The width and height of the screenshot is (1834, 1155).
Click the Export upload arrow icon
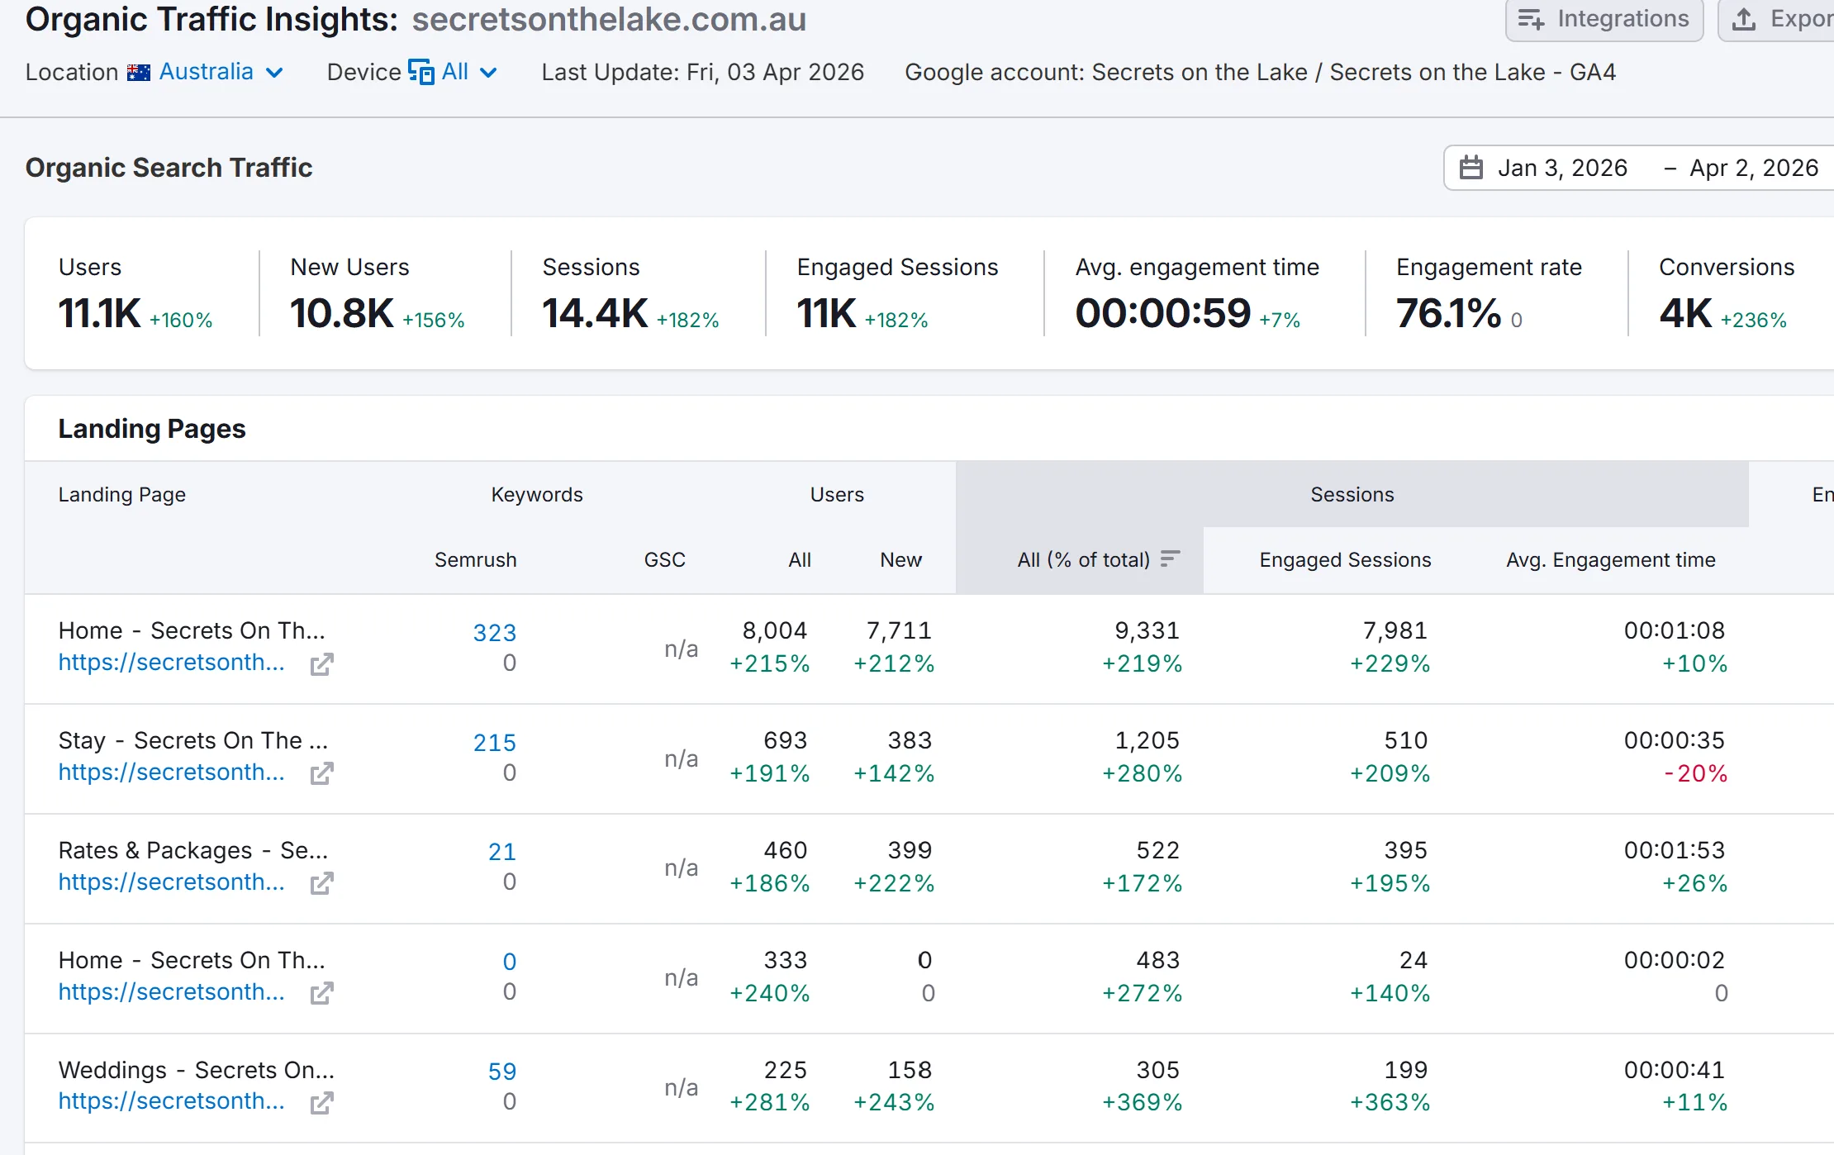click(1744, 20)
